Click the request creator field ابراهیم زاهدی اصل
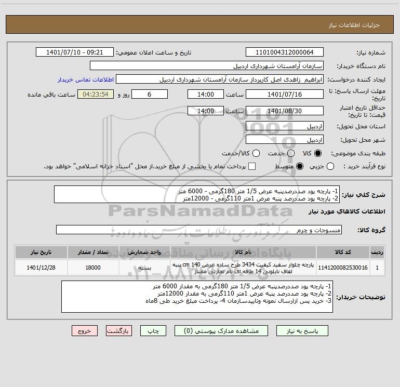400x387 pixels. coord(220,79)
